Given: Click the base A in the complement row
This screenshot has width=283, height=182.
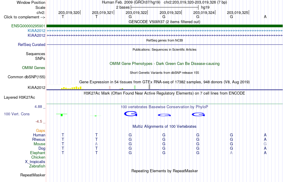Looking at the screenshot, I should (265, 17).
